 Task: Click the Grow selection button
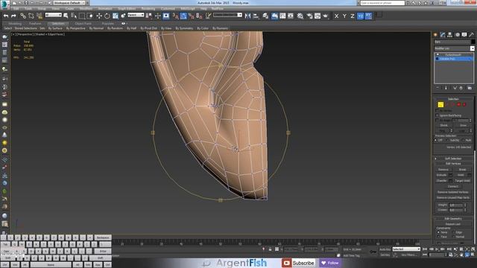coord(463,125)
